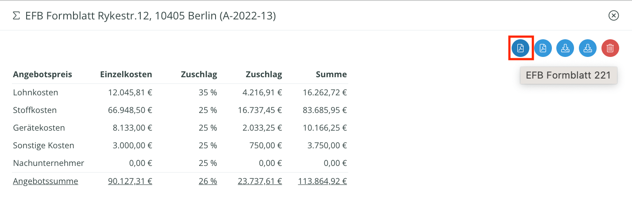Click the second PDF export icon
Image resolution: width=632 pixels, height=203 pixels.
pos(543,48)
